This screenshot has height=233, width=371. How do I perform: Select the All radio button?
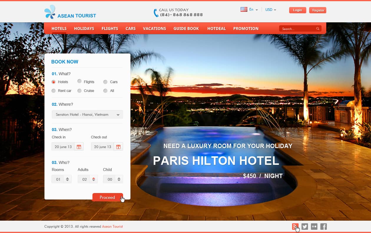click(x=105, y=91)
